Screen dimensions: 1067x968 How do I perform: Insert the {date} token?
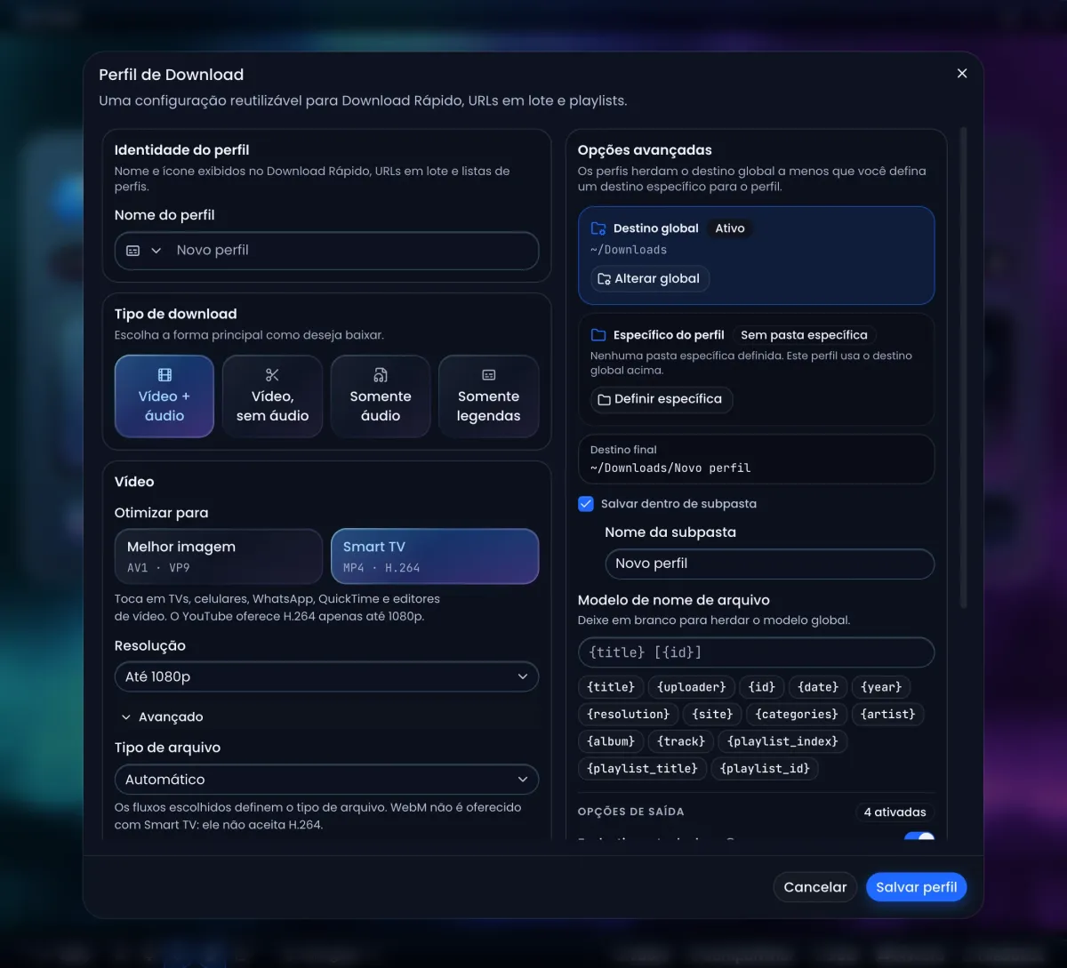coord(818,687)
